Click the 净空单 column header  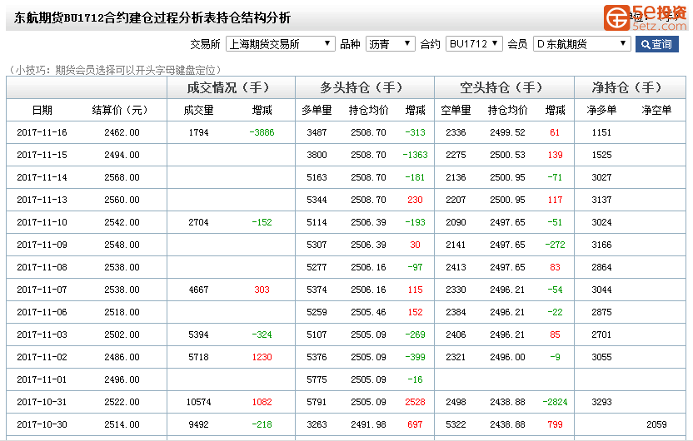click(656, 111)
